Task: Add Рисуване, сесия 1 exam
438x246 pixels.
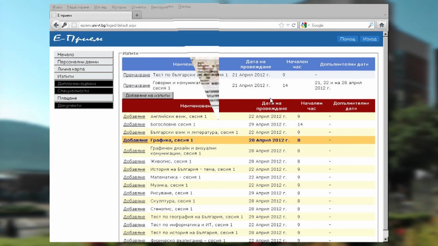Action: coord(134,193)
